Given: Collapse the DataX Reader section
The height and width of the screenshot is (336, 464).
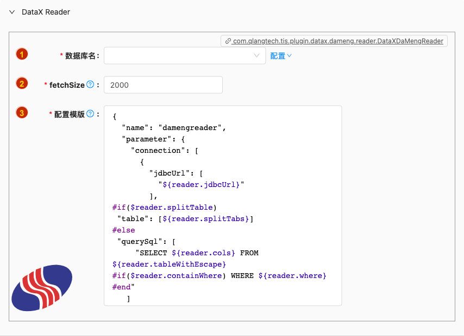Looking at the screenshot, I should (x=12, y=12).
